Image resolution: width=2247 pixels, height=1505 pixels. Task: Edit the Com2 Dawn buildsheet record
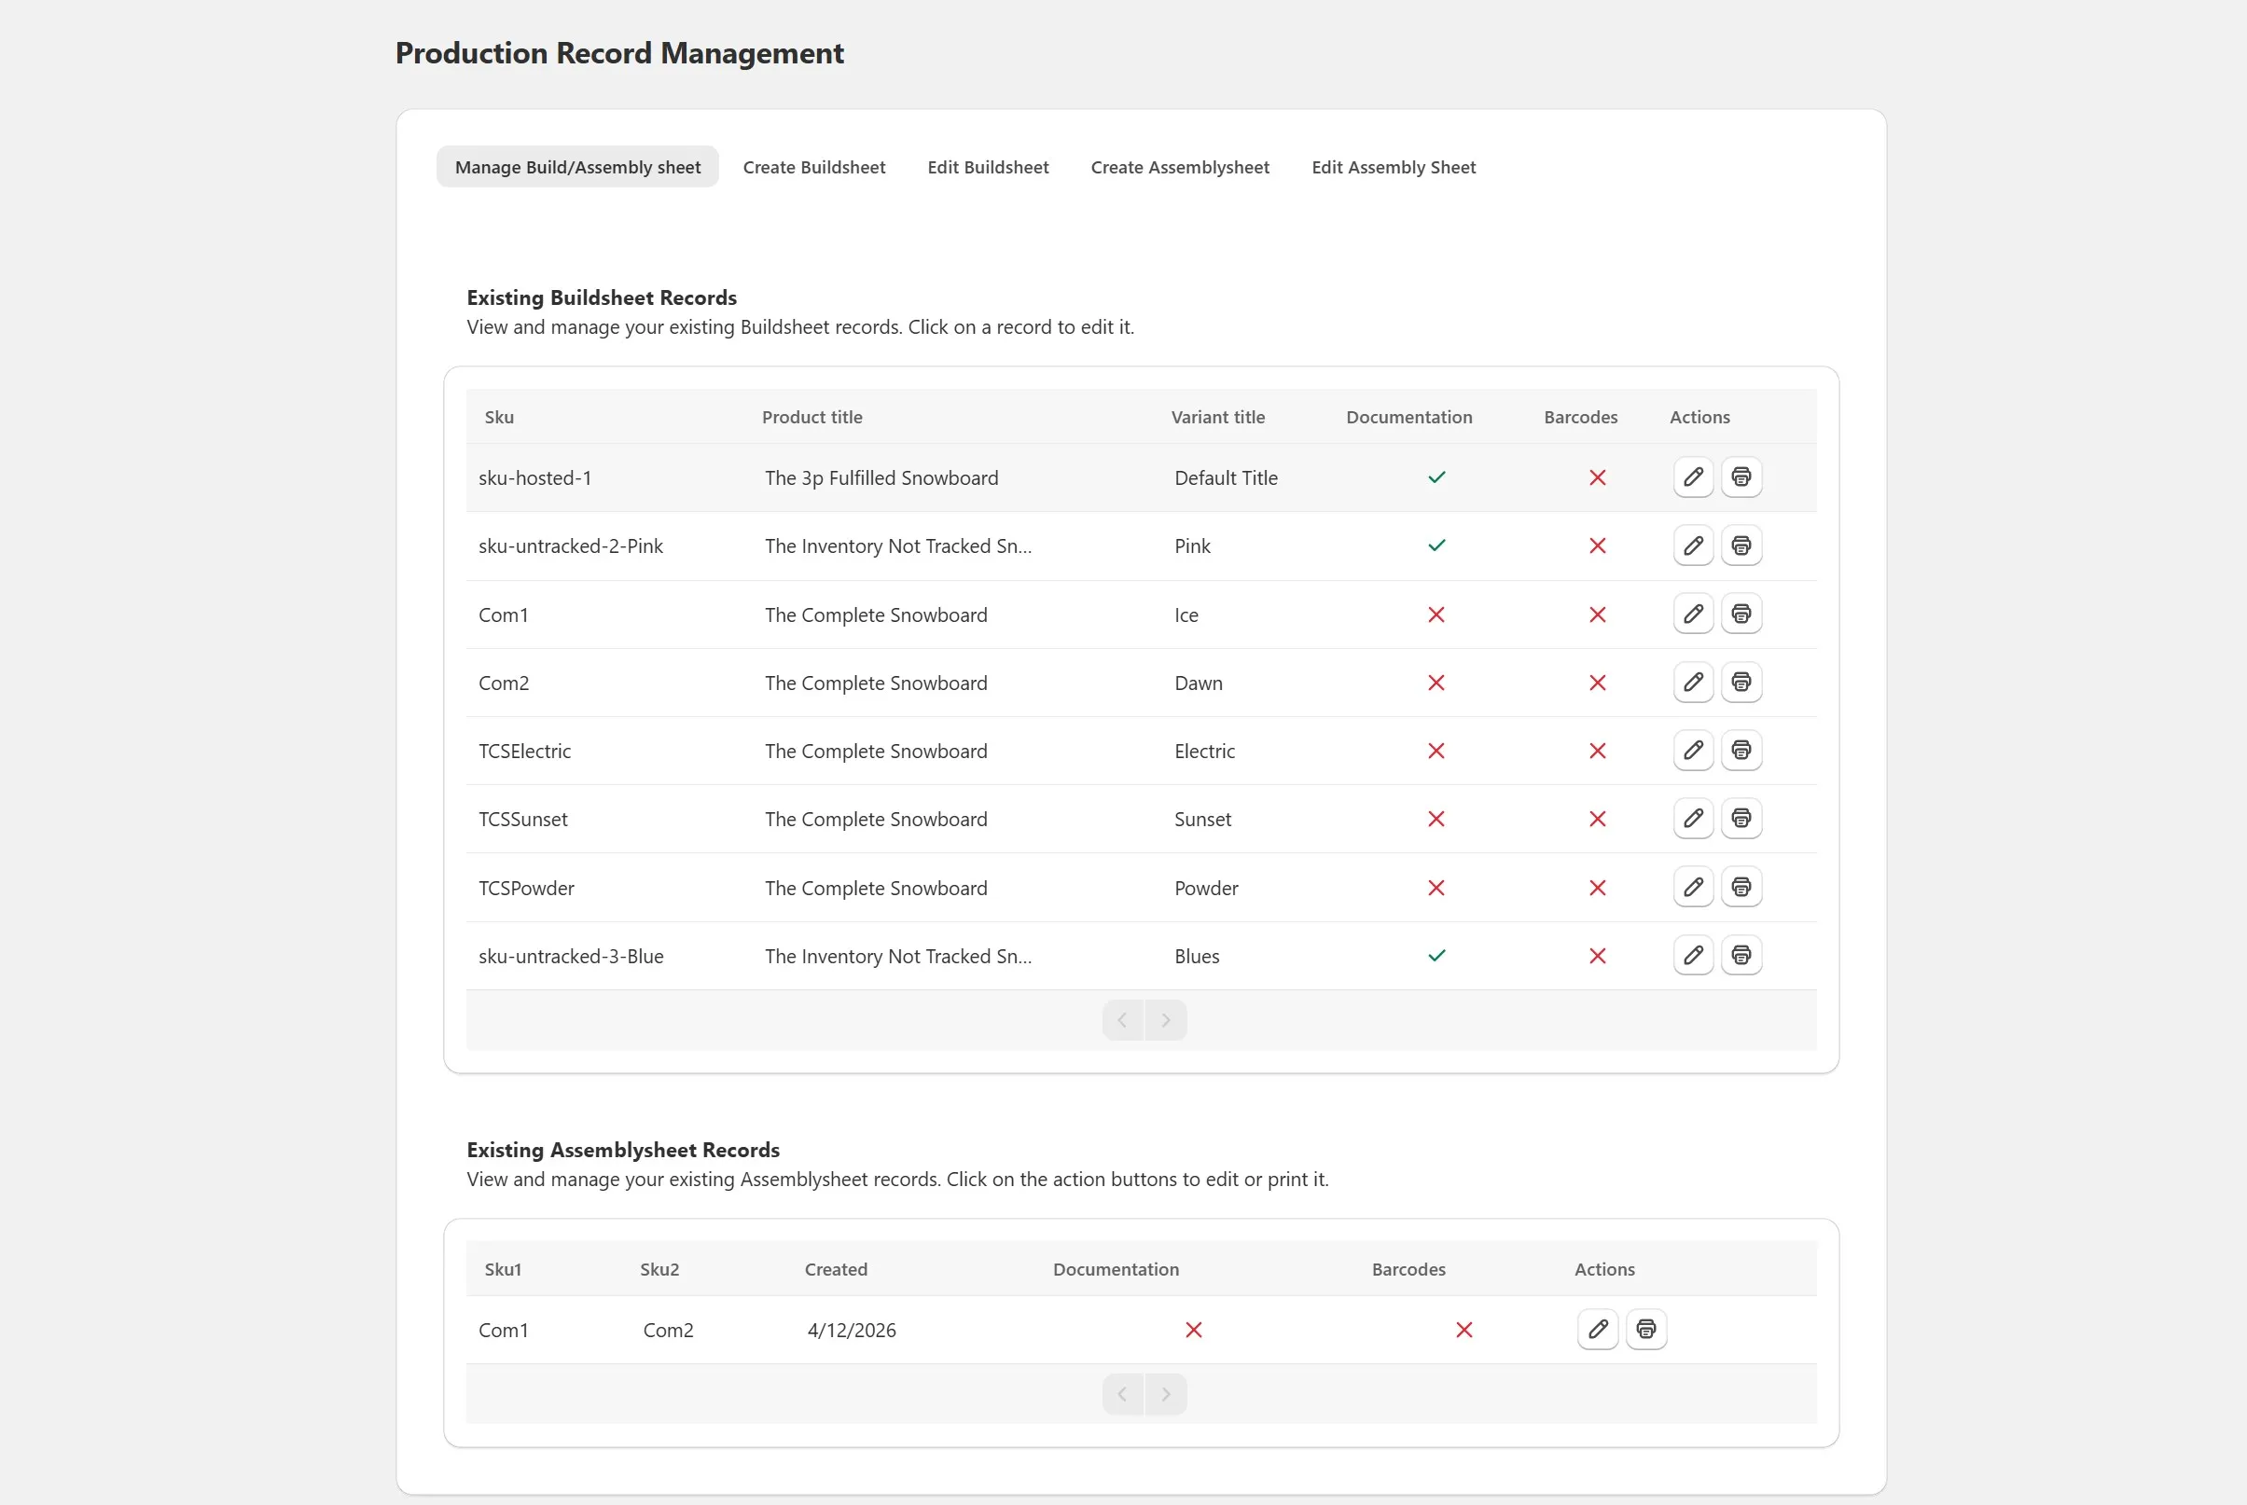click(x=1693, y=682)
